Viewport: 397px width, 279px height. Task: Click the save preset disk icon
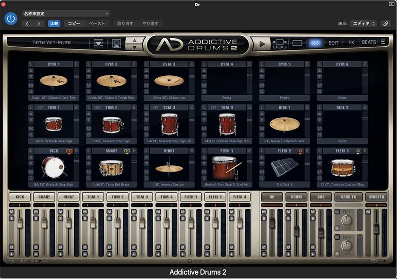coord(116,43)
